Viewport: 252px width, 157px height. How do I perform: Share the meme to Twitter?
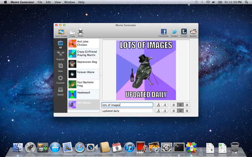point(174,33)
